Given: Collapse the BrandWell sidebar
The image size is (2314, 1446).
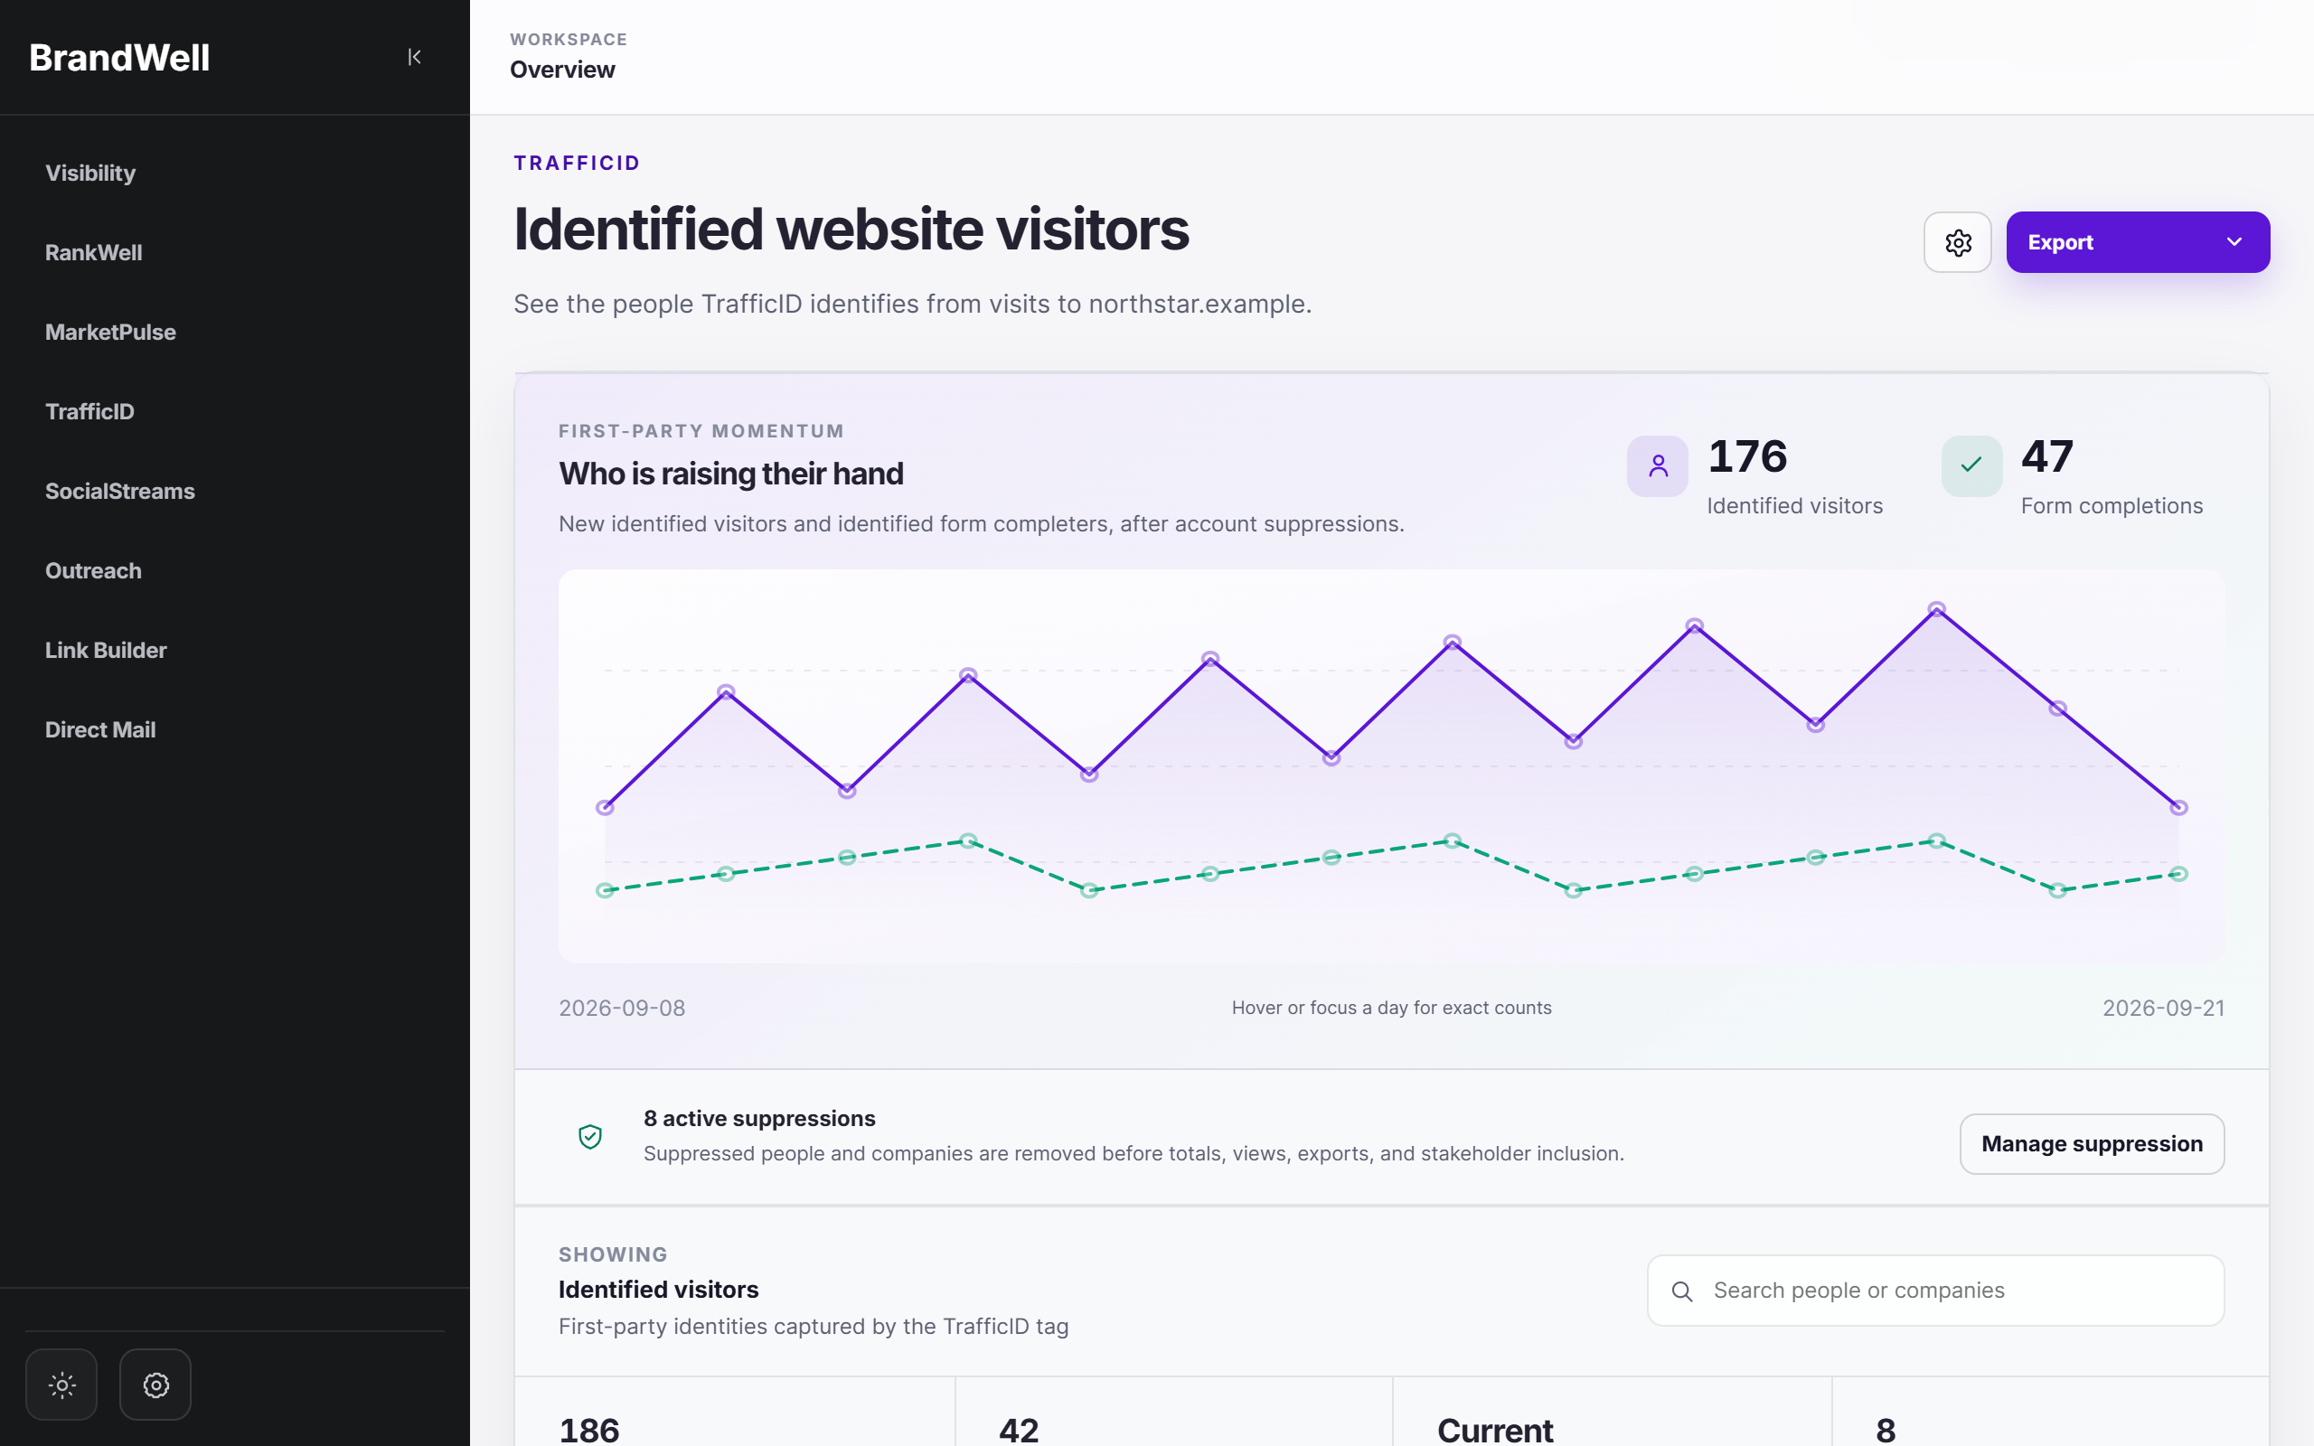Looking at the screenshot, I should click(414, 57).
